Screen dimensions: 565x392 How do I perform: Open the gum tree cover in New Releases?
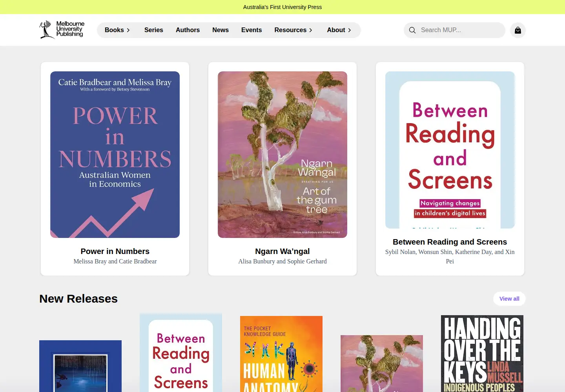tap(382, 363)
